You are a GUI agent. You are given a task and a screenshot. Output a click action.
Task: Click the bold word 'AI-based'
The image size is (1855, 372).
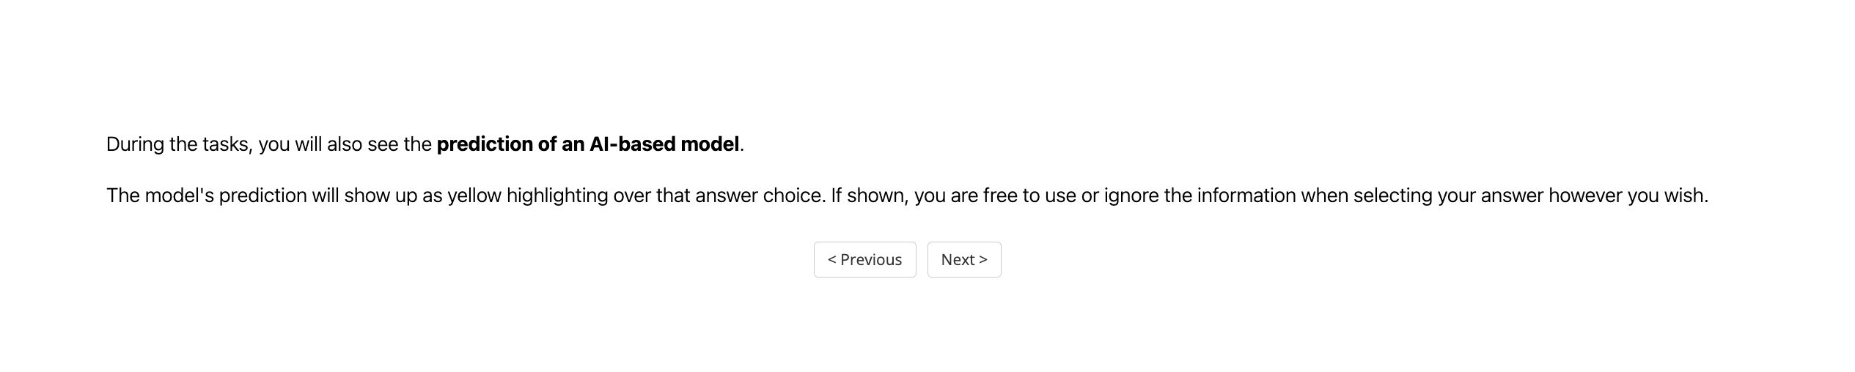click(632, 144)
